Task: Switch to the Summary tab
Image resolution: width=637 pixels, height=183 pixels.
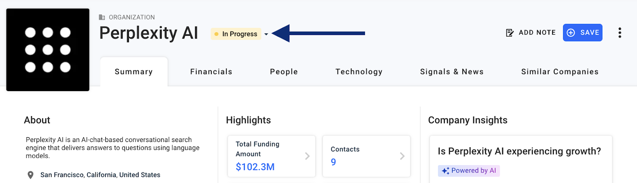Action: coord(134,72)
